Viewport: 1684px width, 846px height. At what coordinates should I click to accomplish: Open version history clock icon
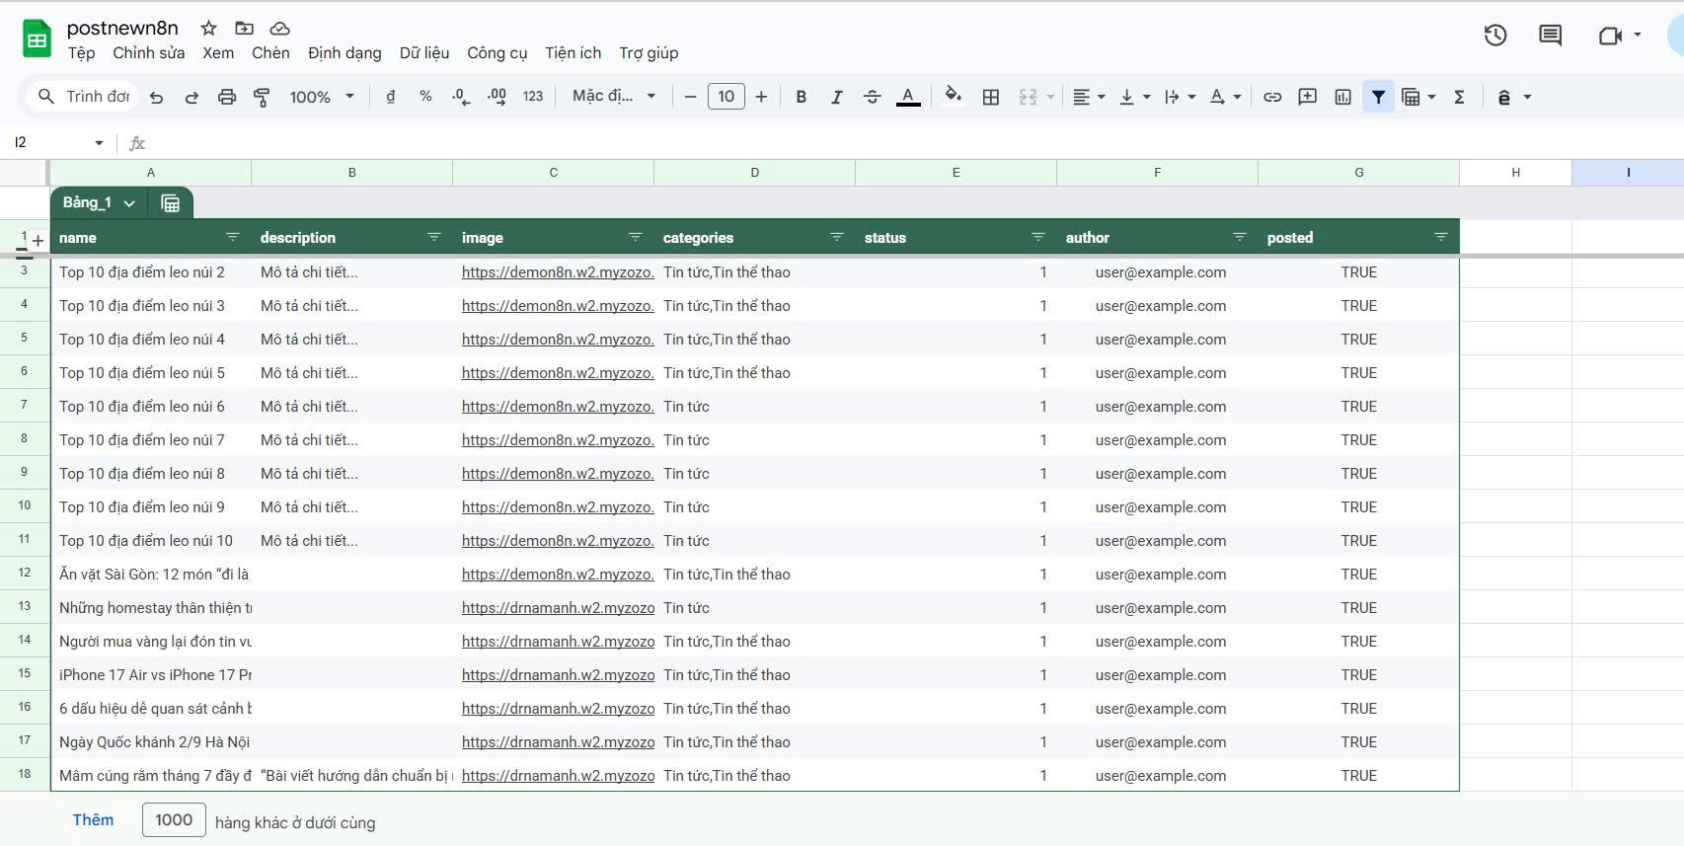coord(1495,36)
